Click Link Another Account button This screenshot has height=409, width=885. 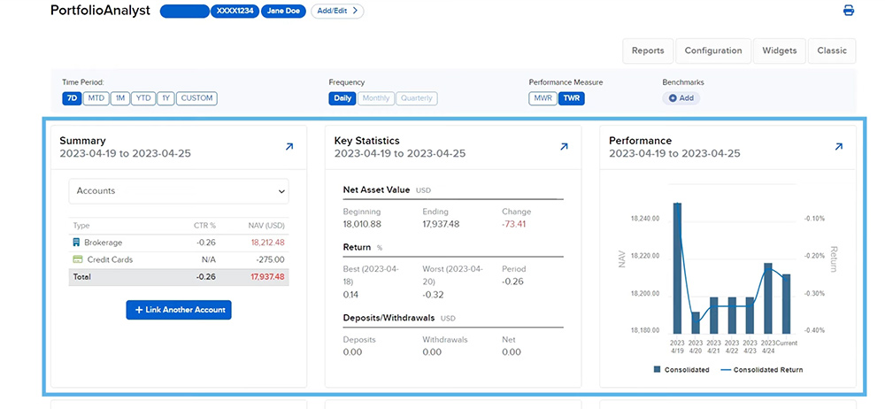[179, 310]
